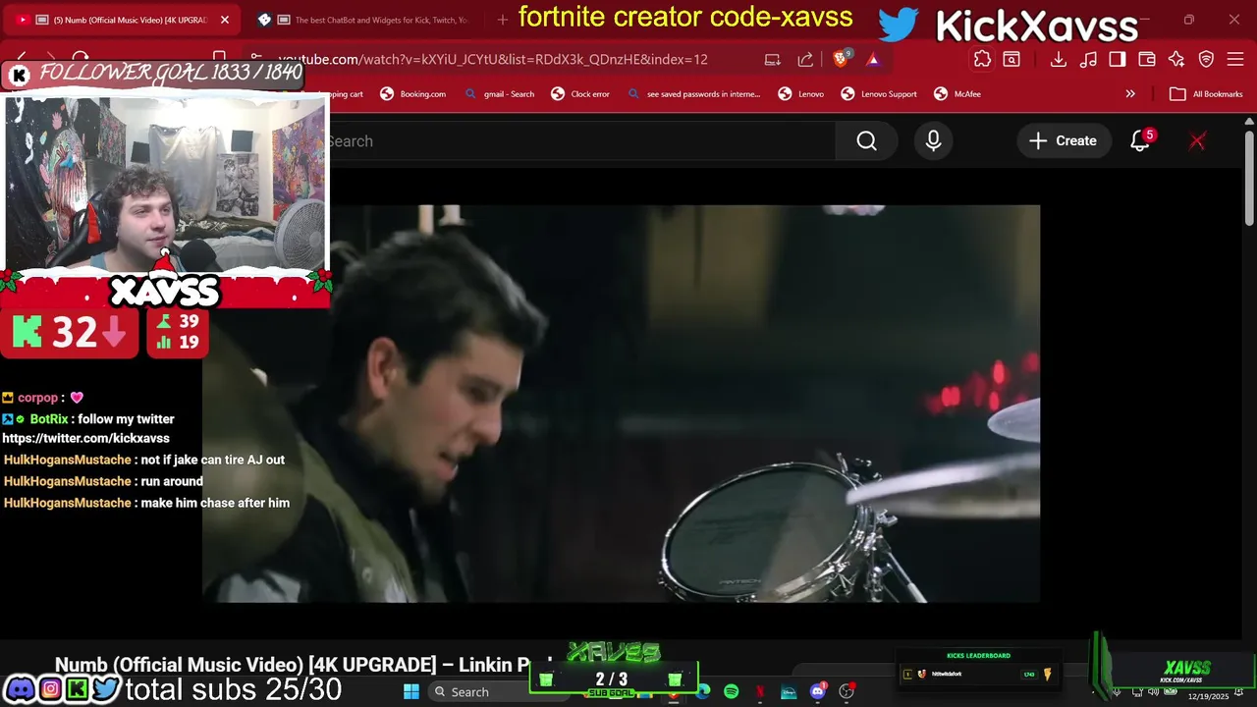This screenshot has height=707, width=1257.
Task: Click the Linkin Park video player
Action: click(x=621, y=403)
